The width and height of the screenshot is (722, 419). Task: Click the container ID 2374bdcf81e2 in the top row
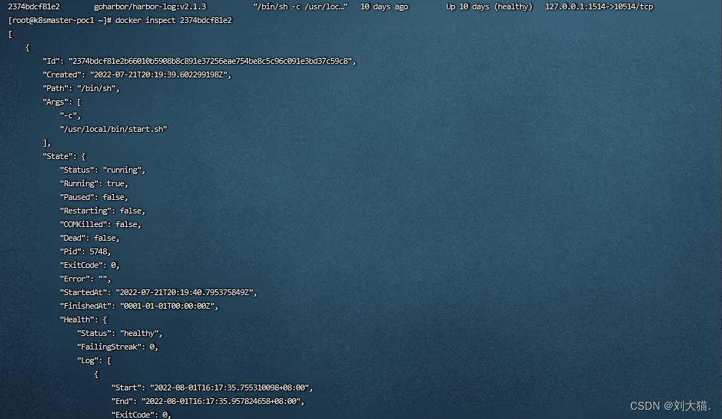pyautogui.click(x=34, y=7)
